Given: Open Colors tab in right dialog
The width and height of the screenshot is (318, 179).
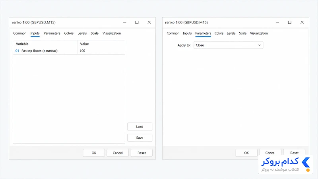Looking at the screenshot, I should [x=219, y=33].
